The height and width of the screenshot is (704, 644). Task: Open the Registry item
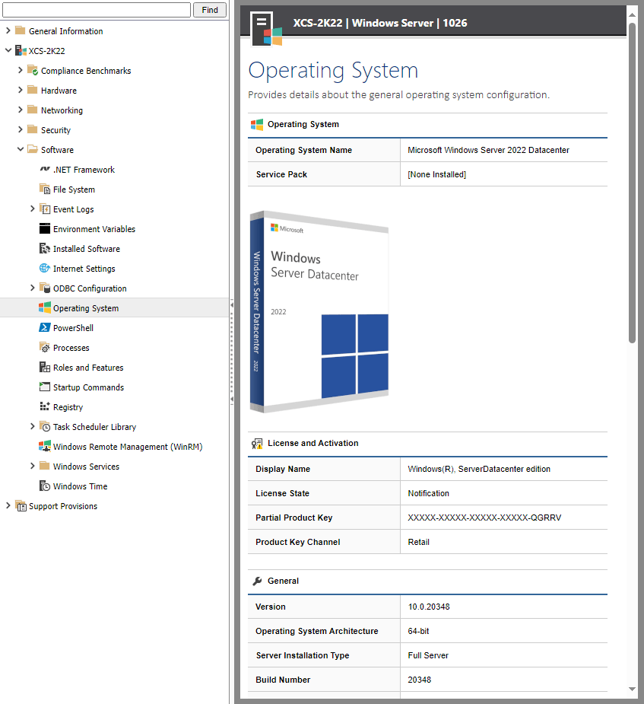(68, 406)
